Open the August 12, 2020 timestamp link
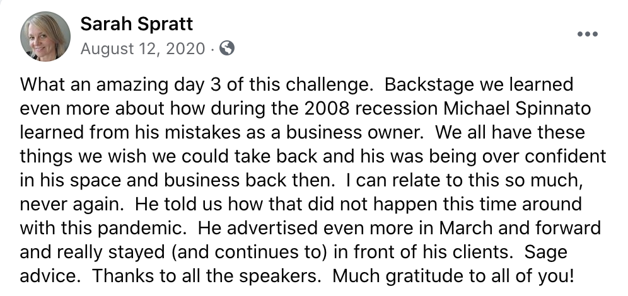Screen dimensions: 628x296 [143, 48]
